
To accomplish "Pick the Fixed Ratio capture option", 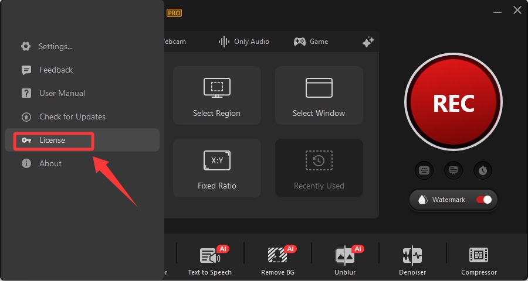I will coord(216,168).
